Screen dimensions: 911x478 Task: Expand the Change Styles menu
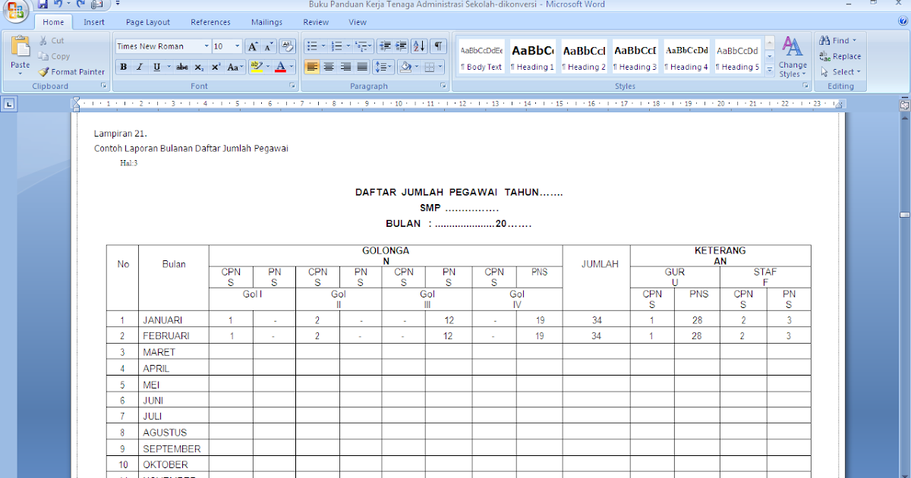pos(793,57)
